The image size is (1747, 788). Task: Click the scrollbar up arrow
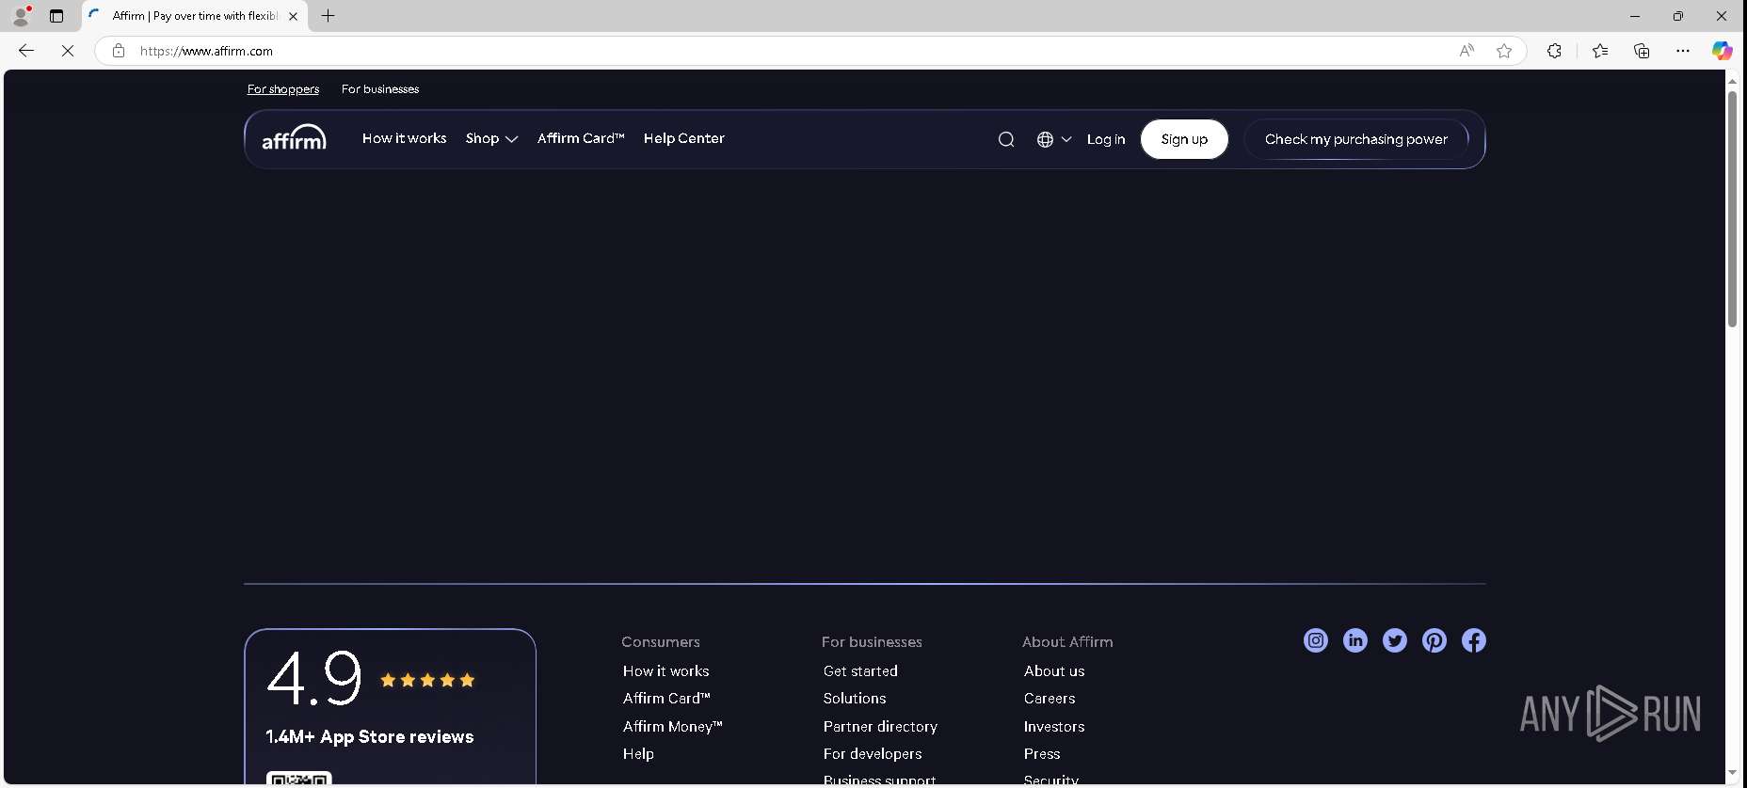point(1732,81)
